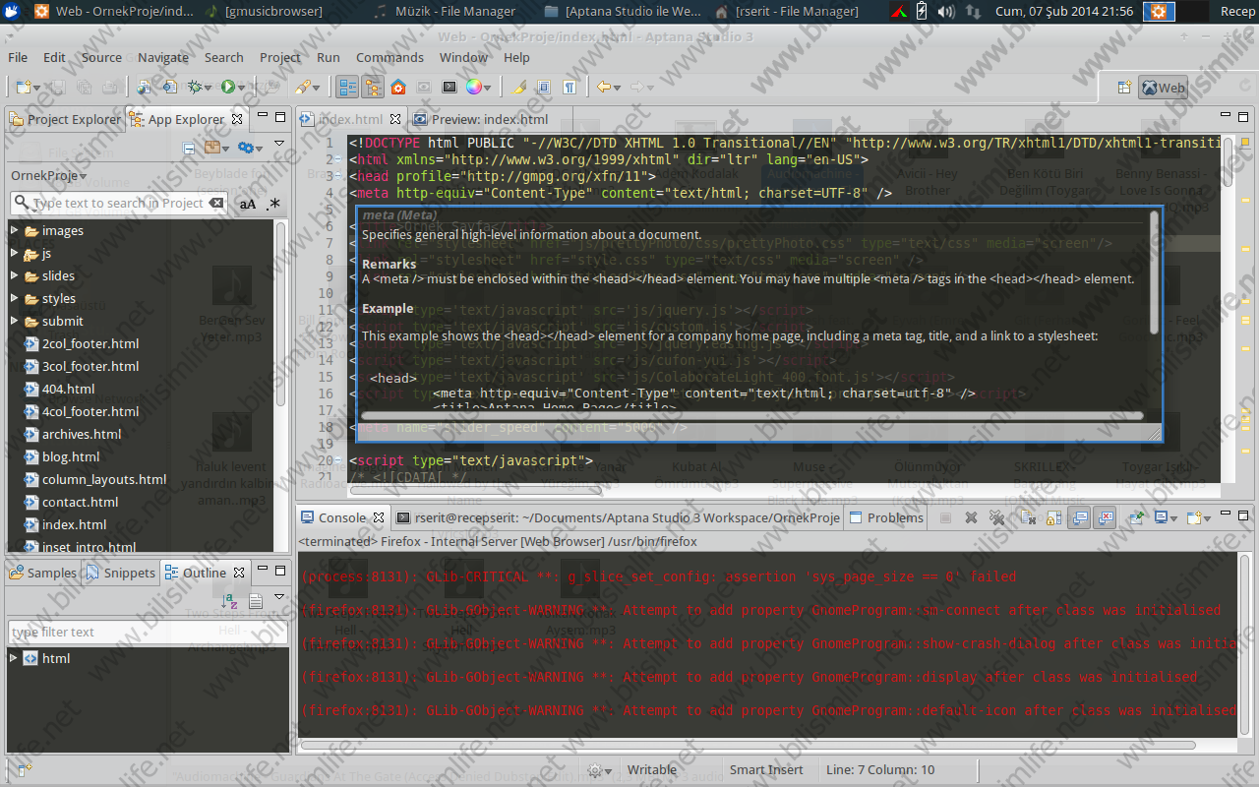Expand the images folder
Screen dimensions: 1259x787
pos(14,230)
